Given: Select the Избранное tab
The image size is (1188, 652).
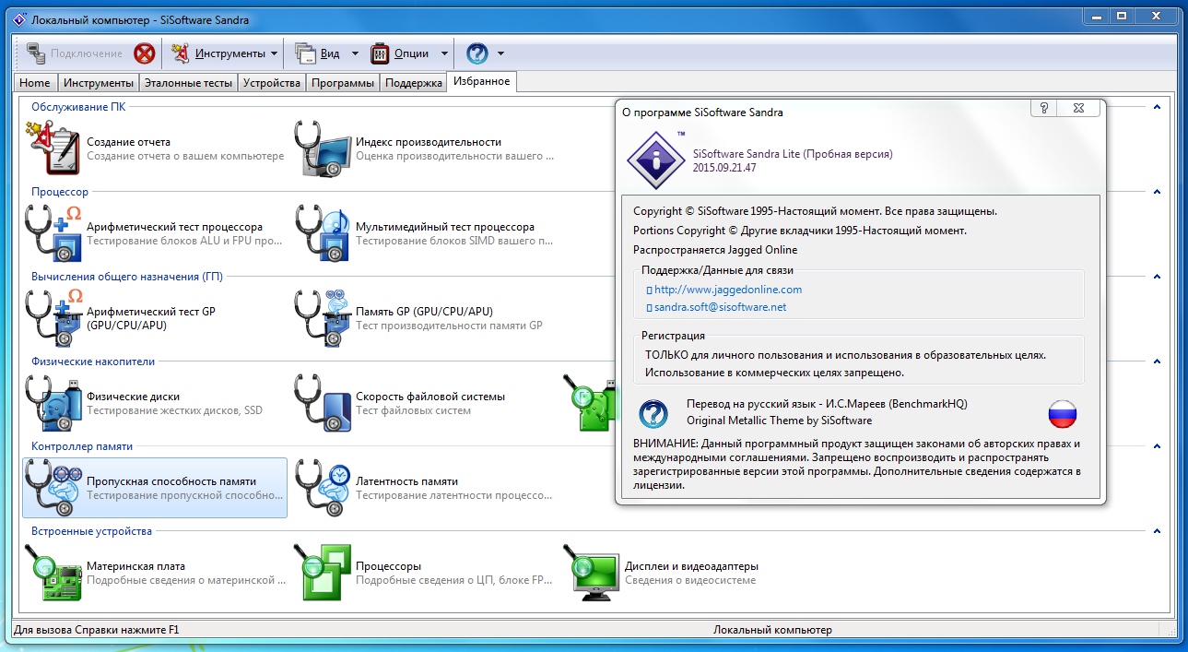Looking at the screenshot, I should [482, 81].
